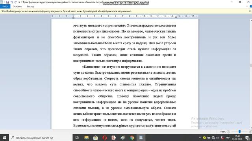Click the first-line indent marker on ruler

tap(73, 15)
